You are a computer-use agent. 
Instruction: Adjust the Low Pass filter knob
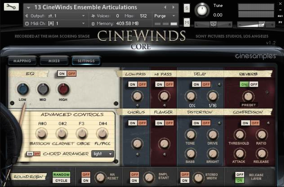tap(137, 96)
